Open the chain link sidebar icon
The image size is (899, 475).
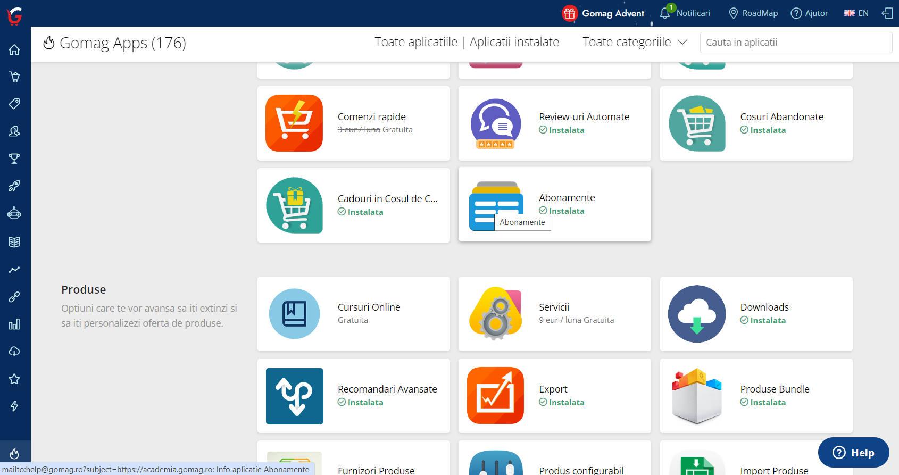click(14, 297)
